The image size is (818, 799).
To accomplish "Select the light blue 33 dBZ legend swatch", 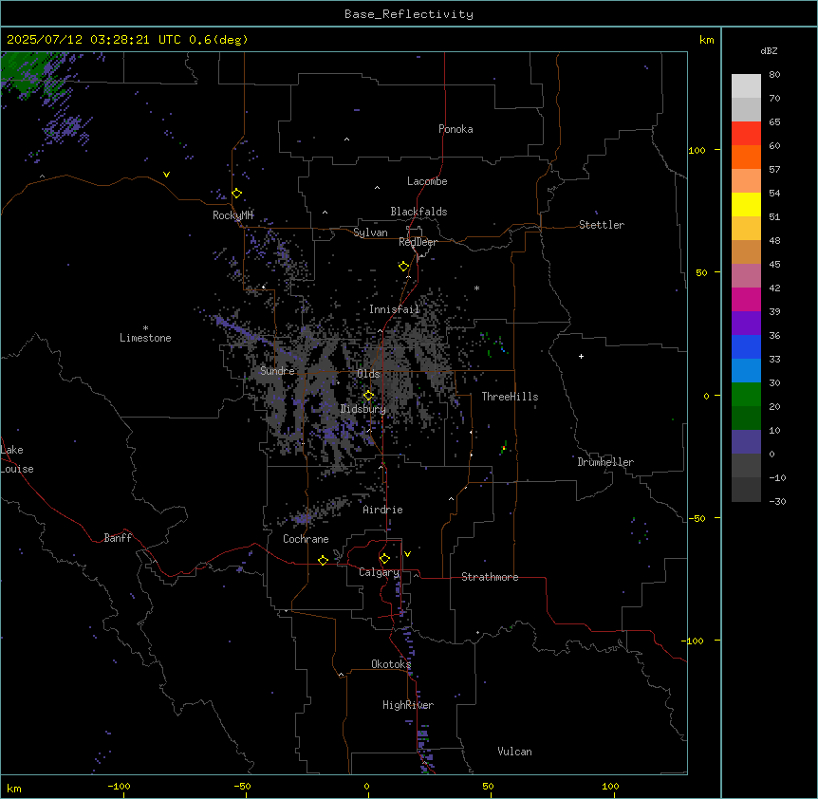I will tap(746, 370).
